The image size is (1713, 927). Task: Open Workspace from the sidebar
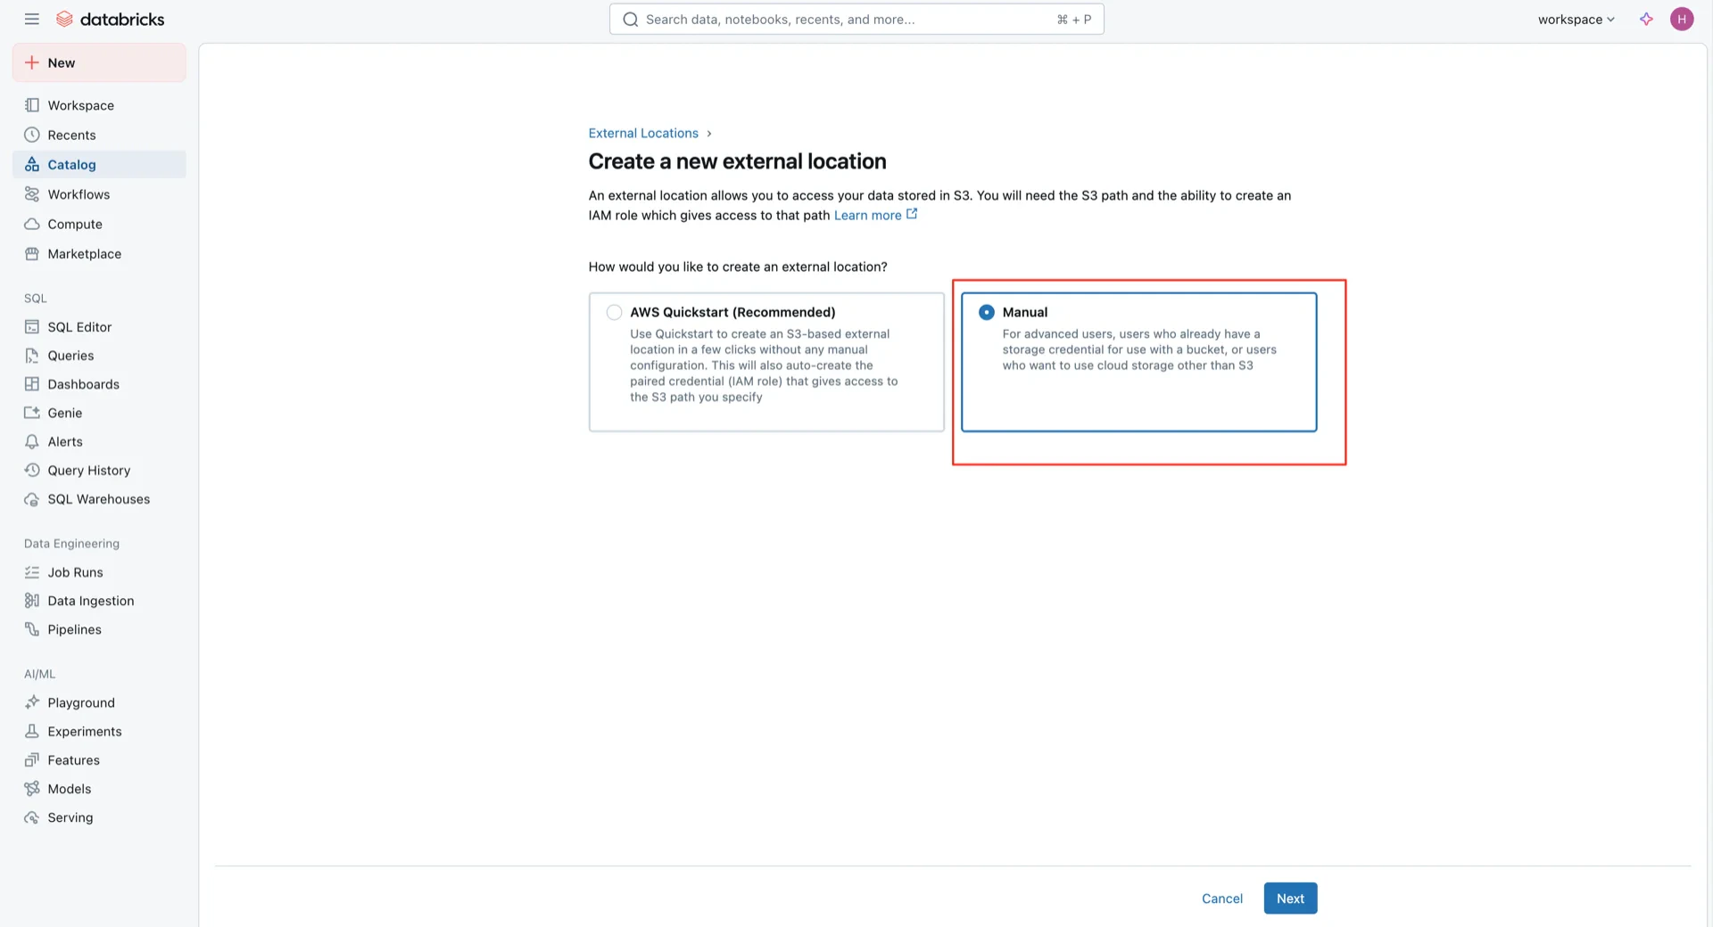tap(99, 105)
